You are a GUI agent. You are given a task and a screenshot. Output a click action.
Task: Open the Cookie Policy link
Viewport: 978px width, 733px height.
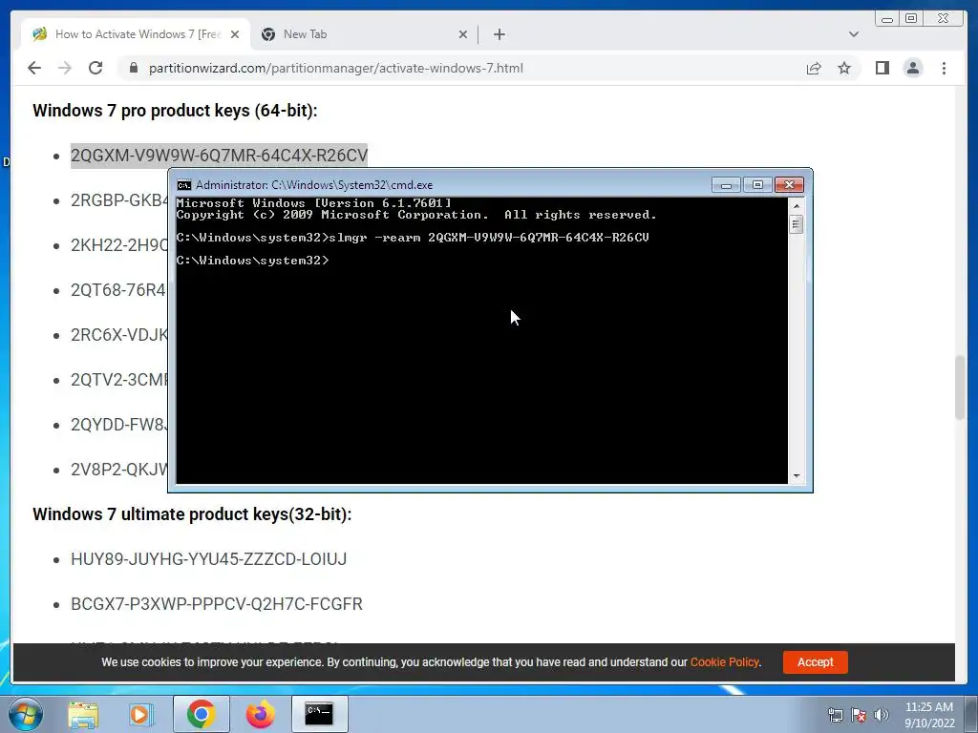(725, 662)
